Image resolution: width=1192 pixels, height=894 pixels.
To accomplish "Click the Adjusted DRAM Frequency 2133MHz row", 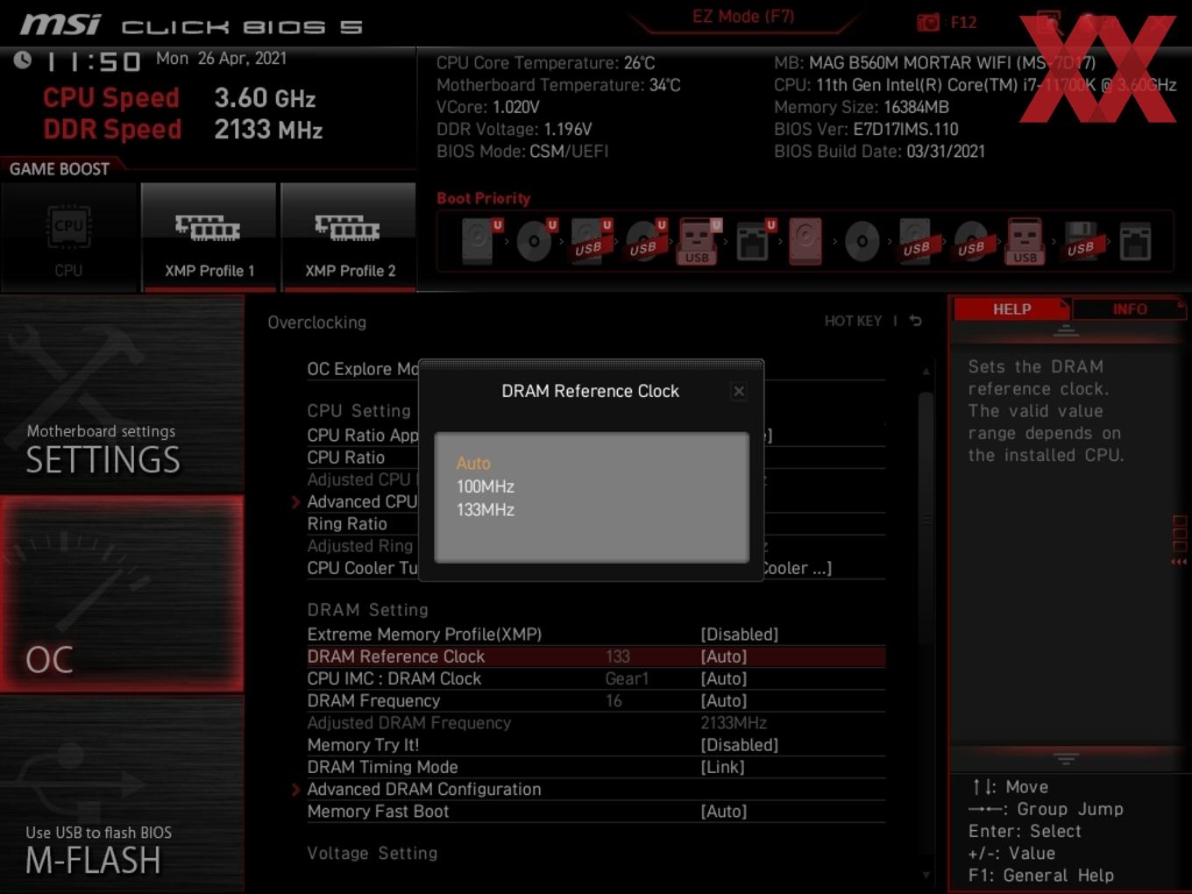I will point(596,722).
